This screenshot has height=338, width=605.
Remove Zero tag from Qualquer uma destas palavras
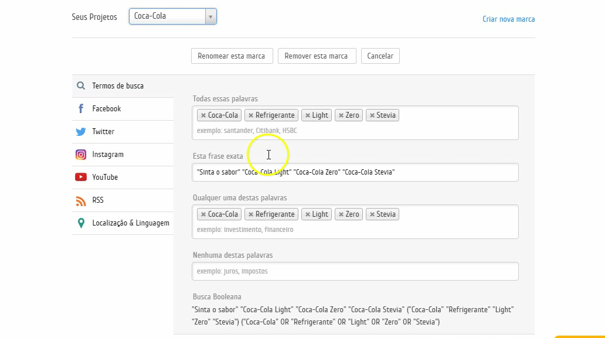341,214
